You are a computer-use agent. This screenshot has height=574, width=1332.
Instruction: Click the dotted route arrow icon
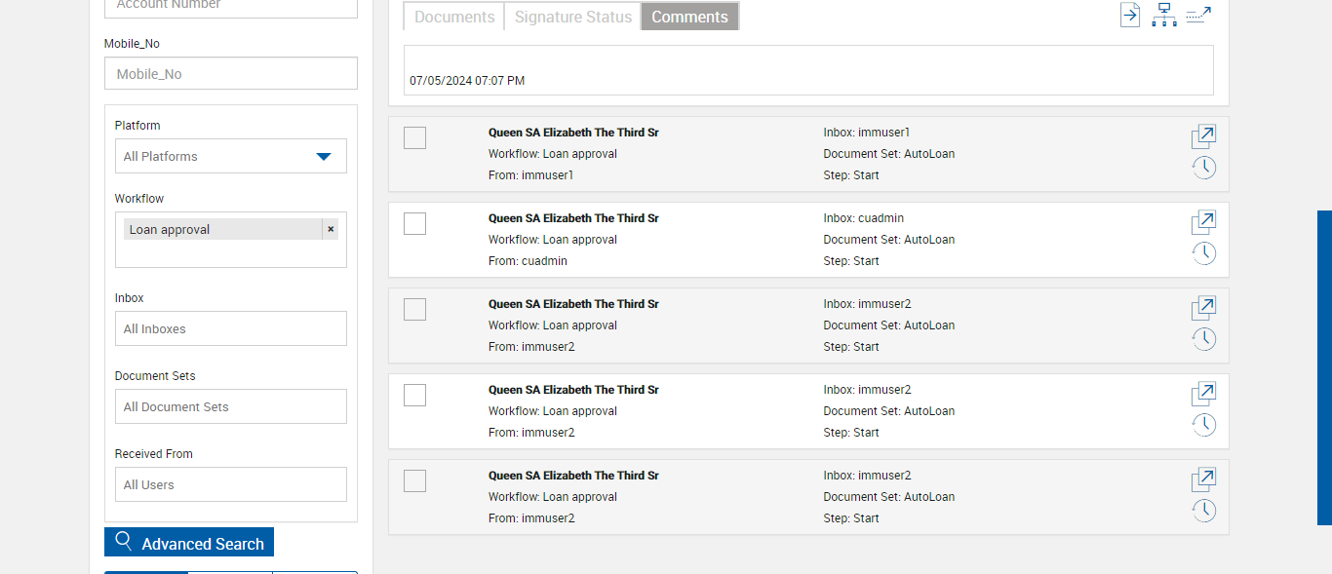tap(1198, 15)
